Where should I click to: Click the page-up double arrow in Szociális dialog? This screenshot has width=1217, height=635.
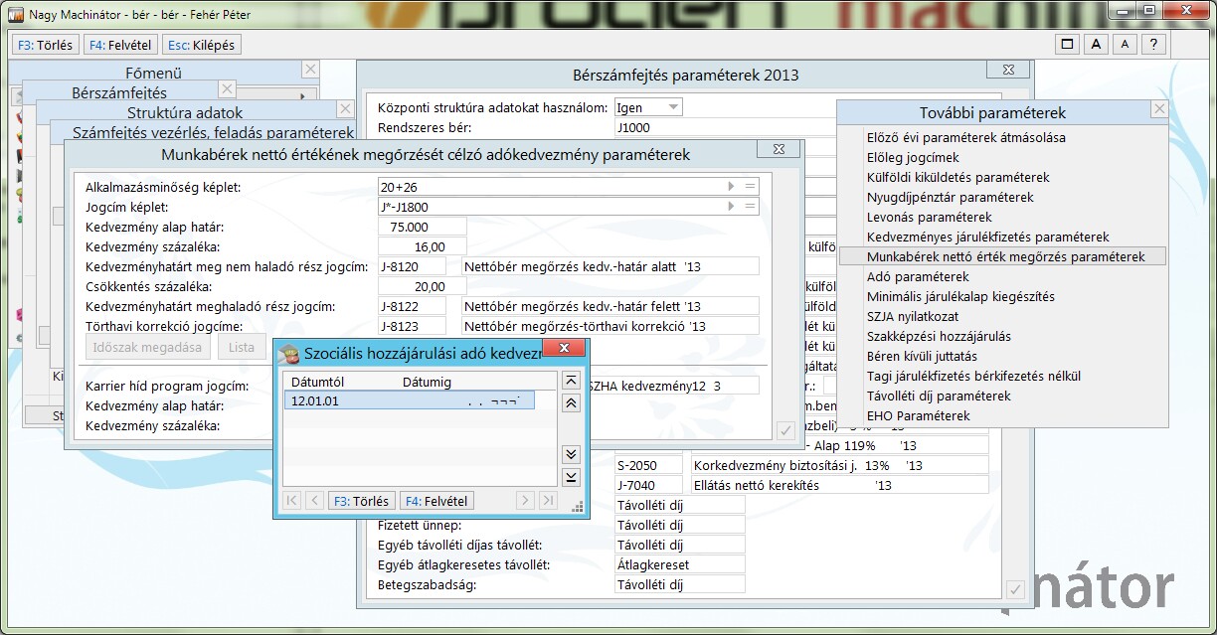tap(571, 403)
